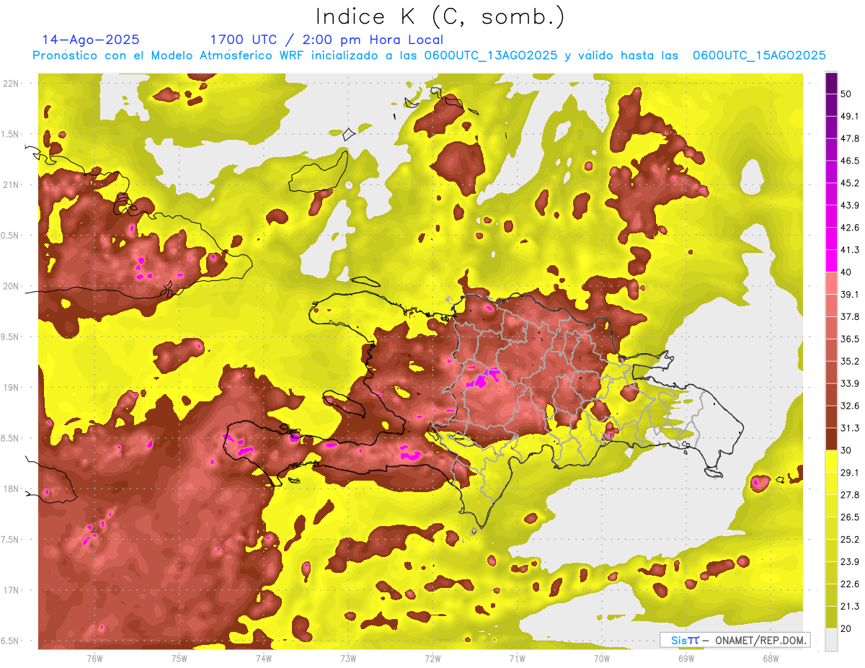The width and height of the screenshot is (865, 668).
Task: Click the color bar value "40"
Action: point(847,272)
